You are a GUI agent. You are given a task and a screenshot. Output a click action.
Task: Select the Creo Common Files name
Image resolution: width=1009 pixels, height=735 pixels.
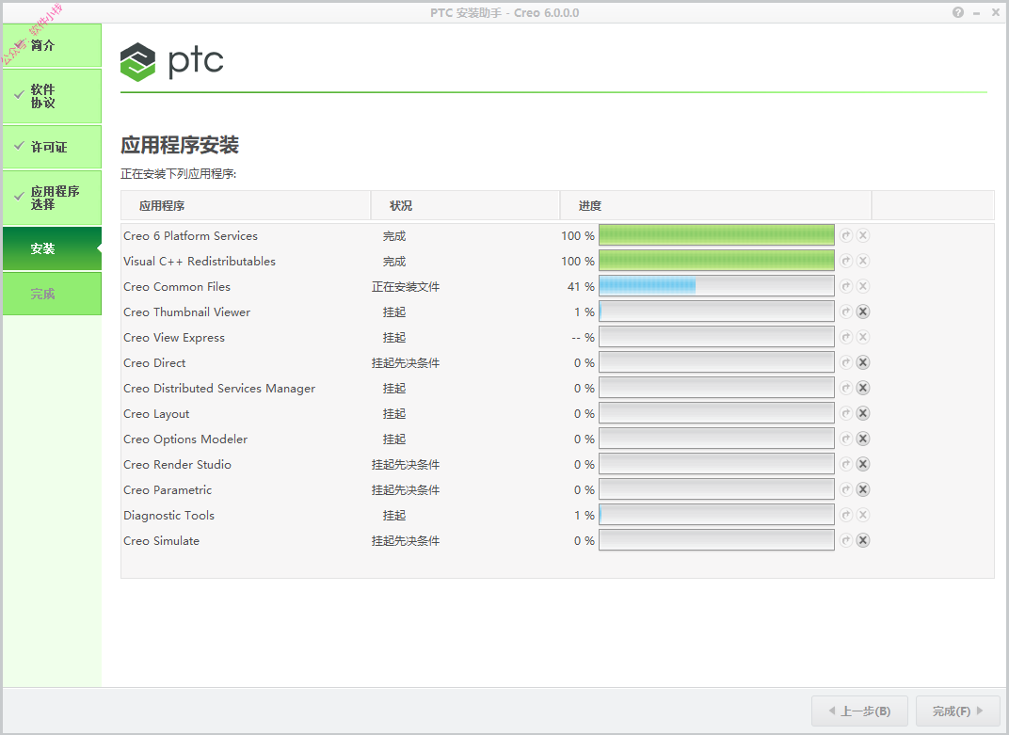coord(177,287)
